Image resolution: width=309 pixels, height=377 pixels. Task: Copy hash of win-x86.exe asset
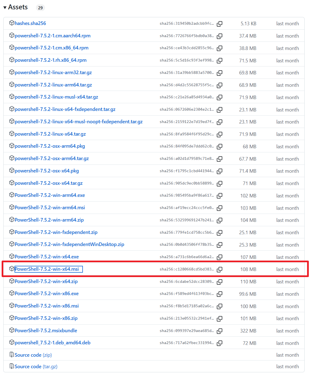tap(220, 294)
